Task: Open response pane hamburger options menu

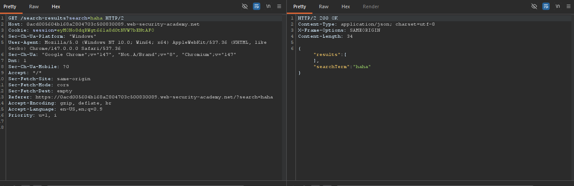Action: [568, 7]
